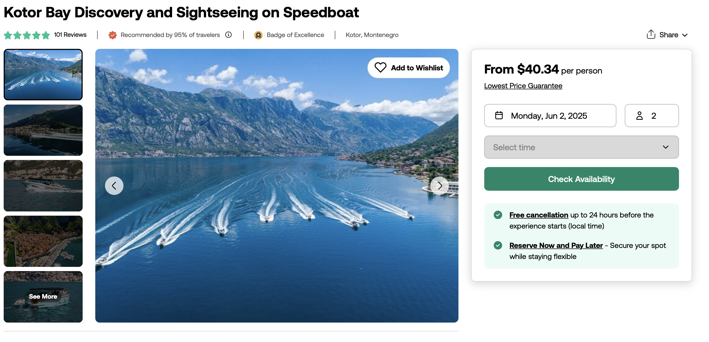Open the Monday, Jun 2, 2025 date picker
This screenshot has height=342, width=709.
pos(550,115)
